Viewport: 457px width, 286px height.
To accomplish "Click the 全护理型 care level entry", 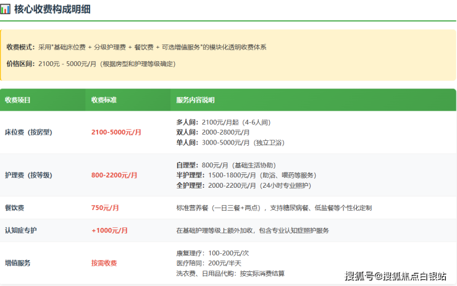I will (190, 185).
